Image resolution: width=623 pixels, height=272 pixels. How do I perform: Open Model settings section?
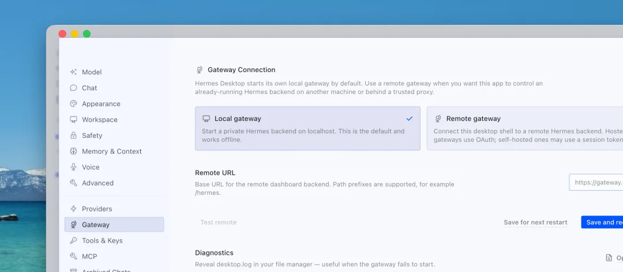114,72
